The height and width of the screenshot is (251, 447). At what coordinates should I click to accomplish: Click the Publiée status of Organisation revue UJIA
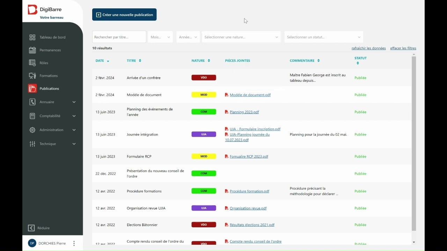[x=360, y=208]
